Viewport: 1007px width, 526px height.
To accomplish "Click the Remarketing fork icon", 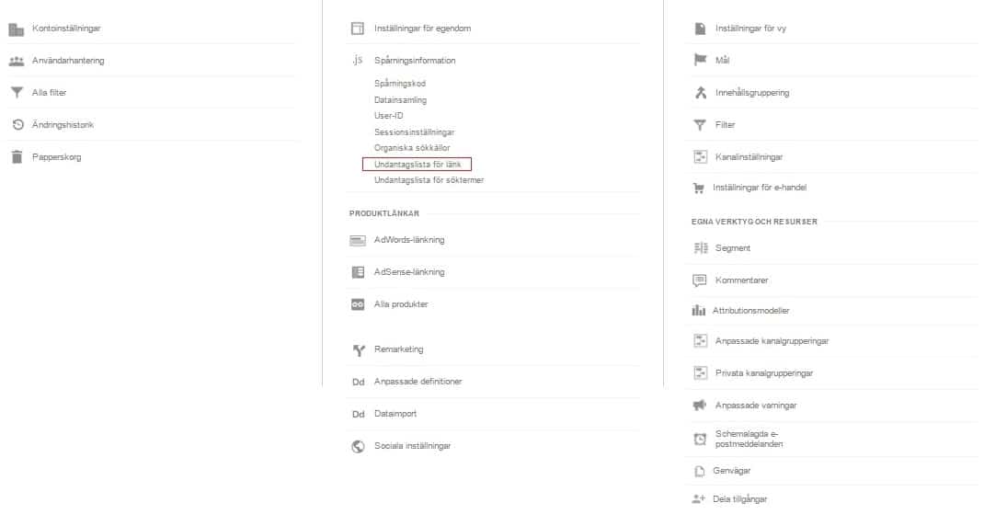I will pyautogui.click(x=359, y=350).
